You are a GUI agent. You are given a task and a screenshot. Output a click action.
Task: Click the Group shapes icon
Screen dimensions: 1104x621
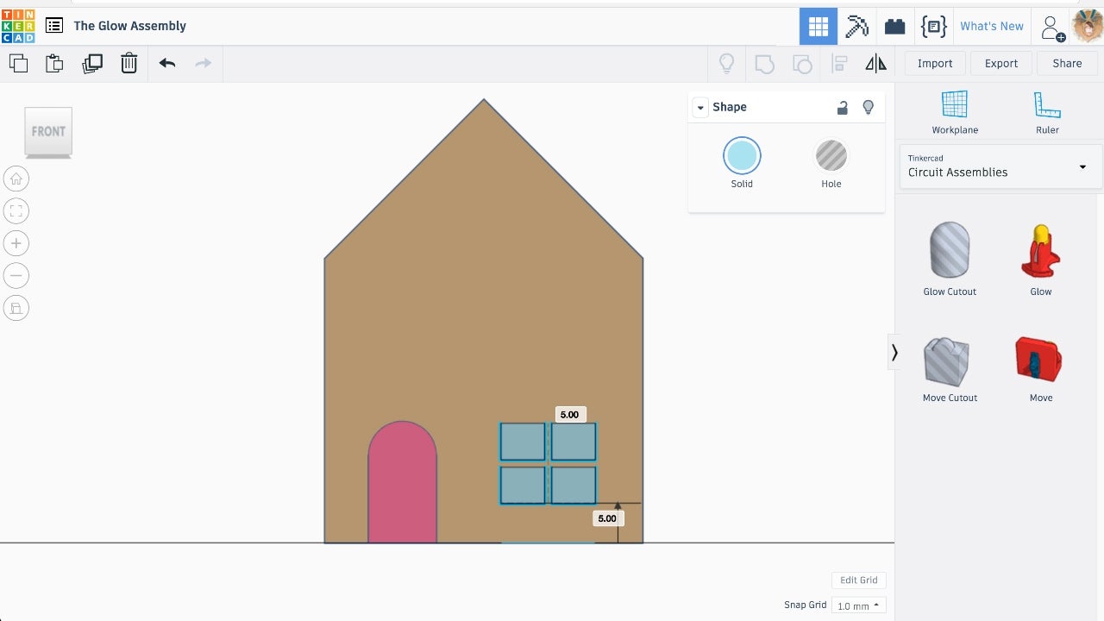pyautogui.click(x=764, y=64)
